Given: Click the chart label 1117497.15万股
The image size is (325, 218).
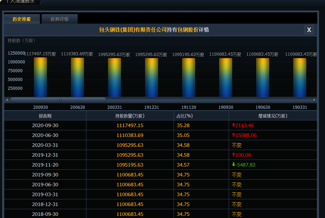Looking at the screenshot, I should [x=40, y=54].
